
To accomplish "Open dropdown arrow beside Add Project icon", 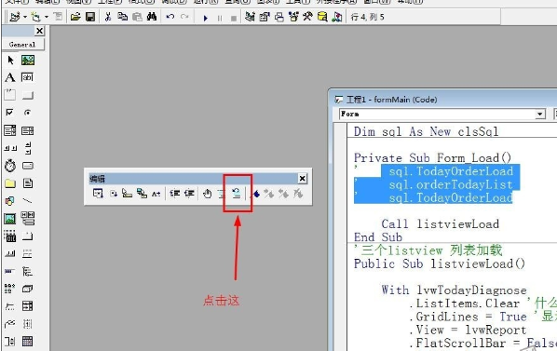I will [25, 17].
